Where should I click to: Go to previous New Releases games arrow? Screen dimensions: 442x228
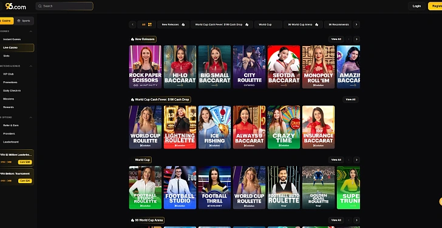click(x=349, y=39)
